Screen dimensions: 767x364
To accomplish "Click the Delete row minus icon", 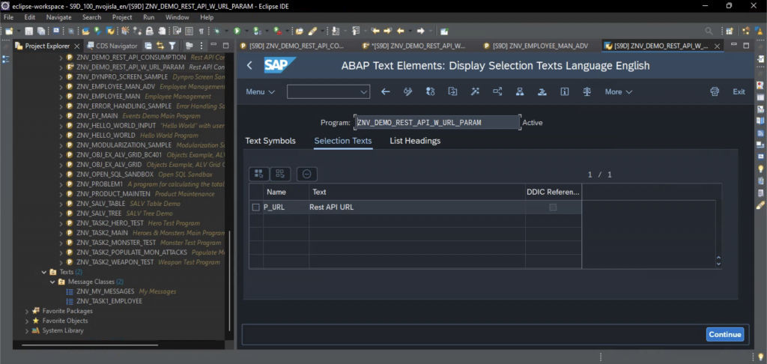I will click(306, 174).
